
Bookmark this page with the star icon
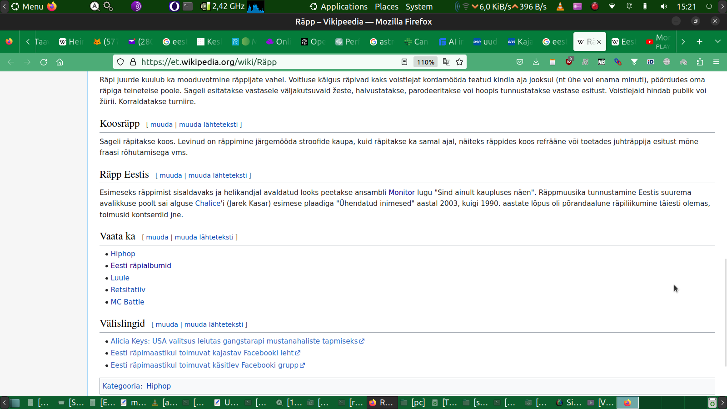[459, 62]
